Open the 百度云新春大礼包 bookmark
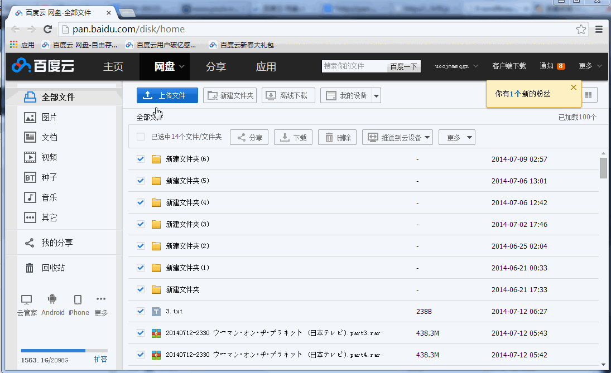The width and height of the screenshot is (611, 373). click(241, 45)
